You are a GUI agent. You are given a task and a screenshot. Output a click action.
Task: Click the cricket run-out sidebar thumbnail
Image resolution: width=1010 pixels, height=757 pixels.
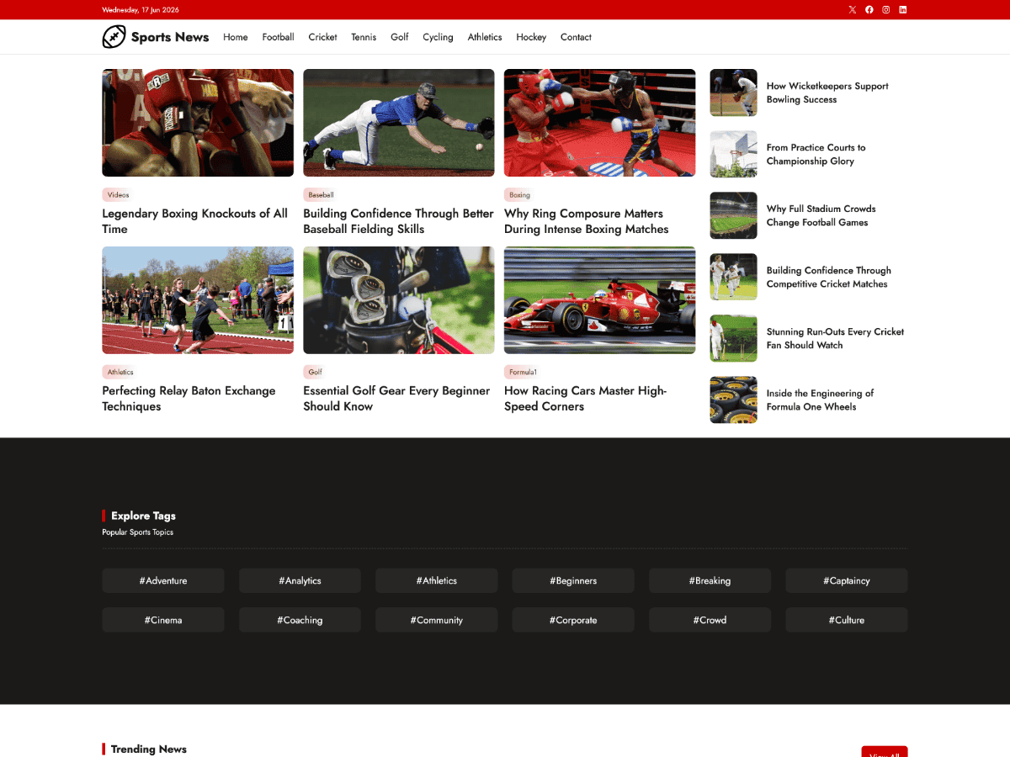(733, 338)
